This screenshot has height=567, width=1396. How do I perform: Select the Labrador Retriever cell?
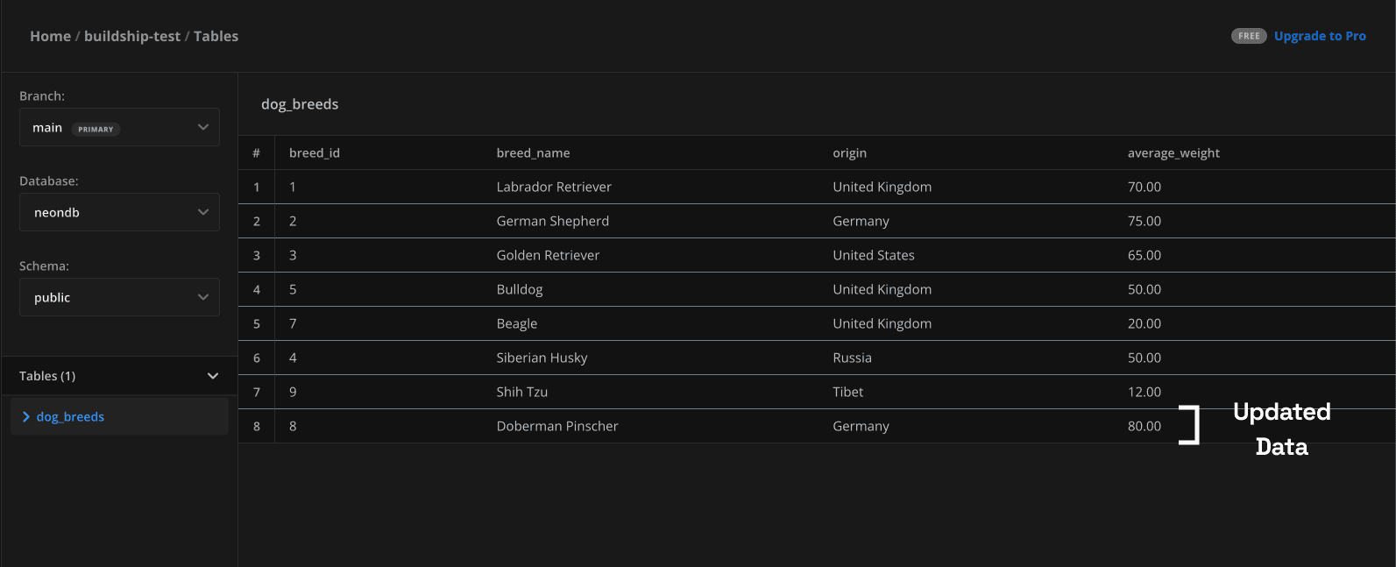click(x=554, y=187)
